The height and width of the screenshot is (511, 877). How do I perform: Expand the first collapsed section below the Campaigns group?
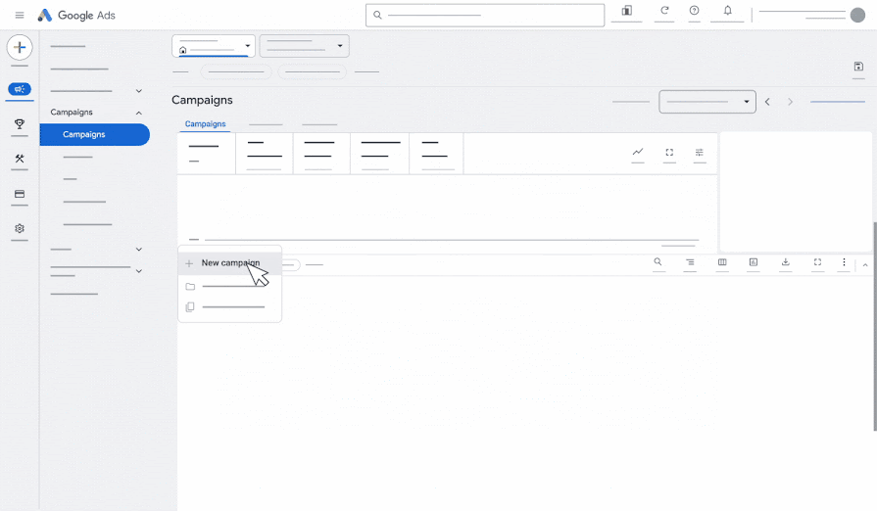tap(139, 249)
